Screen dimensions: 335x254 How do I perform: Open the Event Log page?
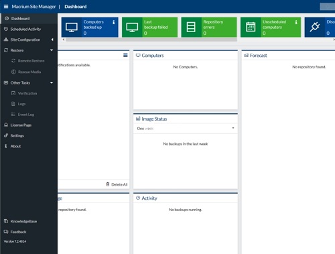[x=26, y=115]
